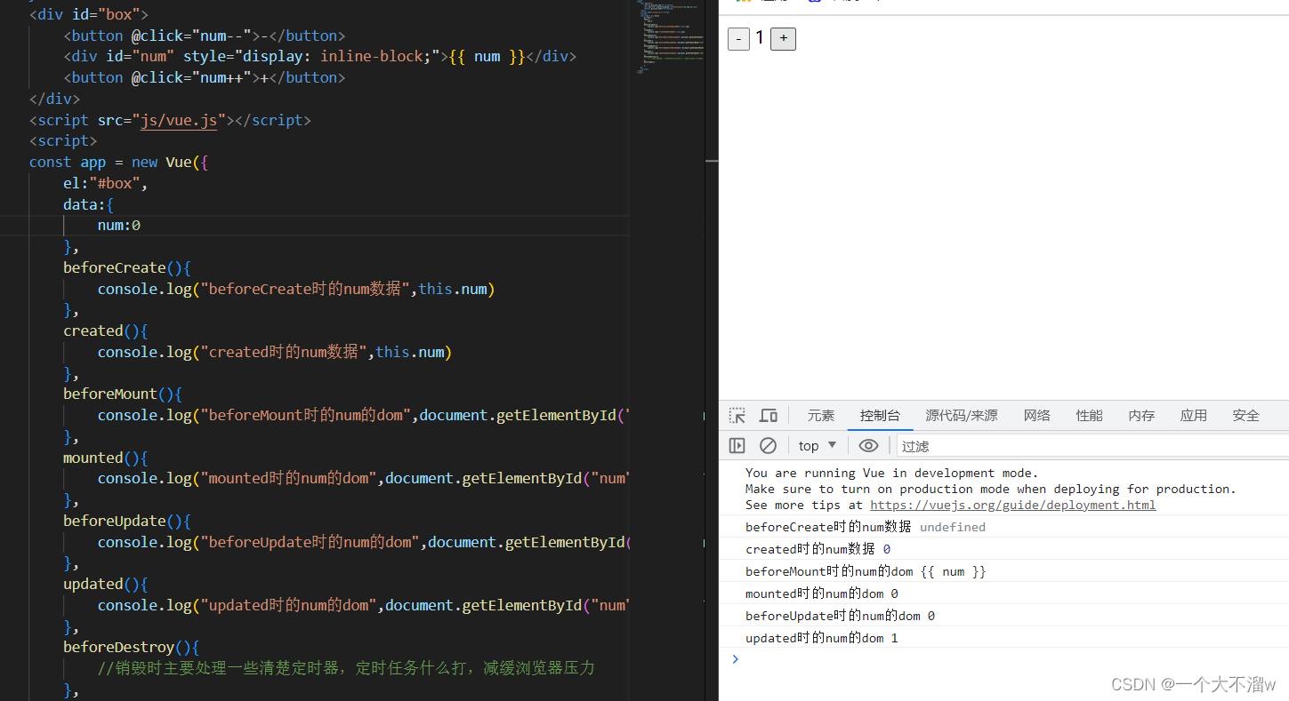The height and width of the screenshot is (701, 1289).
Task: Open the 内存 tab
Action: (x=1141, y=415)
